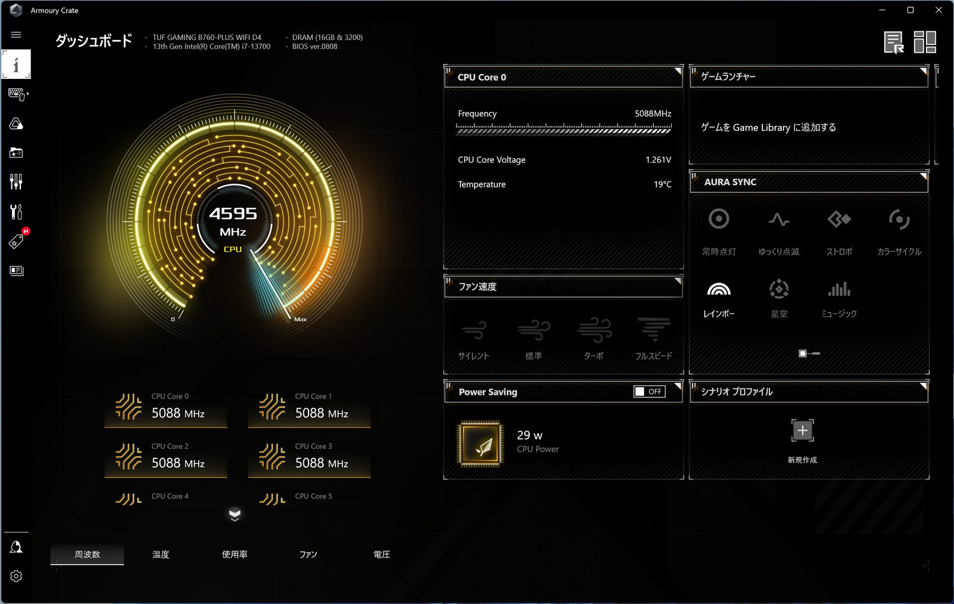Expand the シナリオ プロファイル panel corner arrow

[923, 385]
